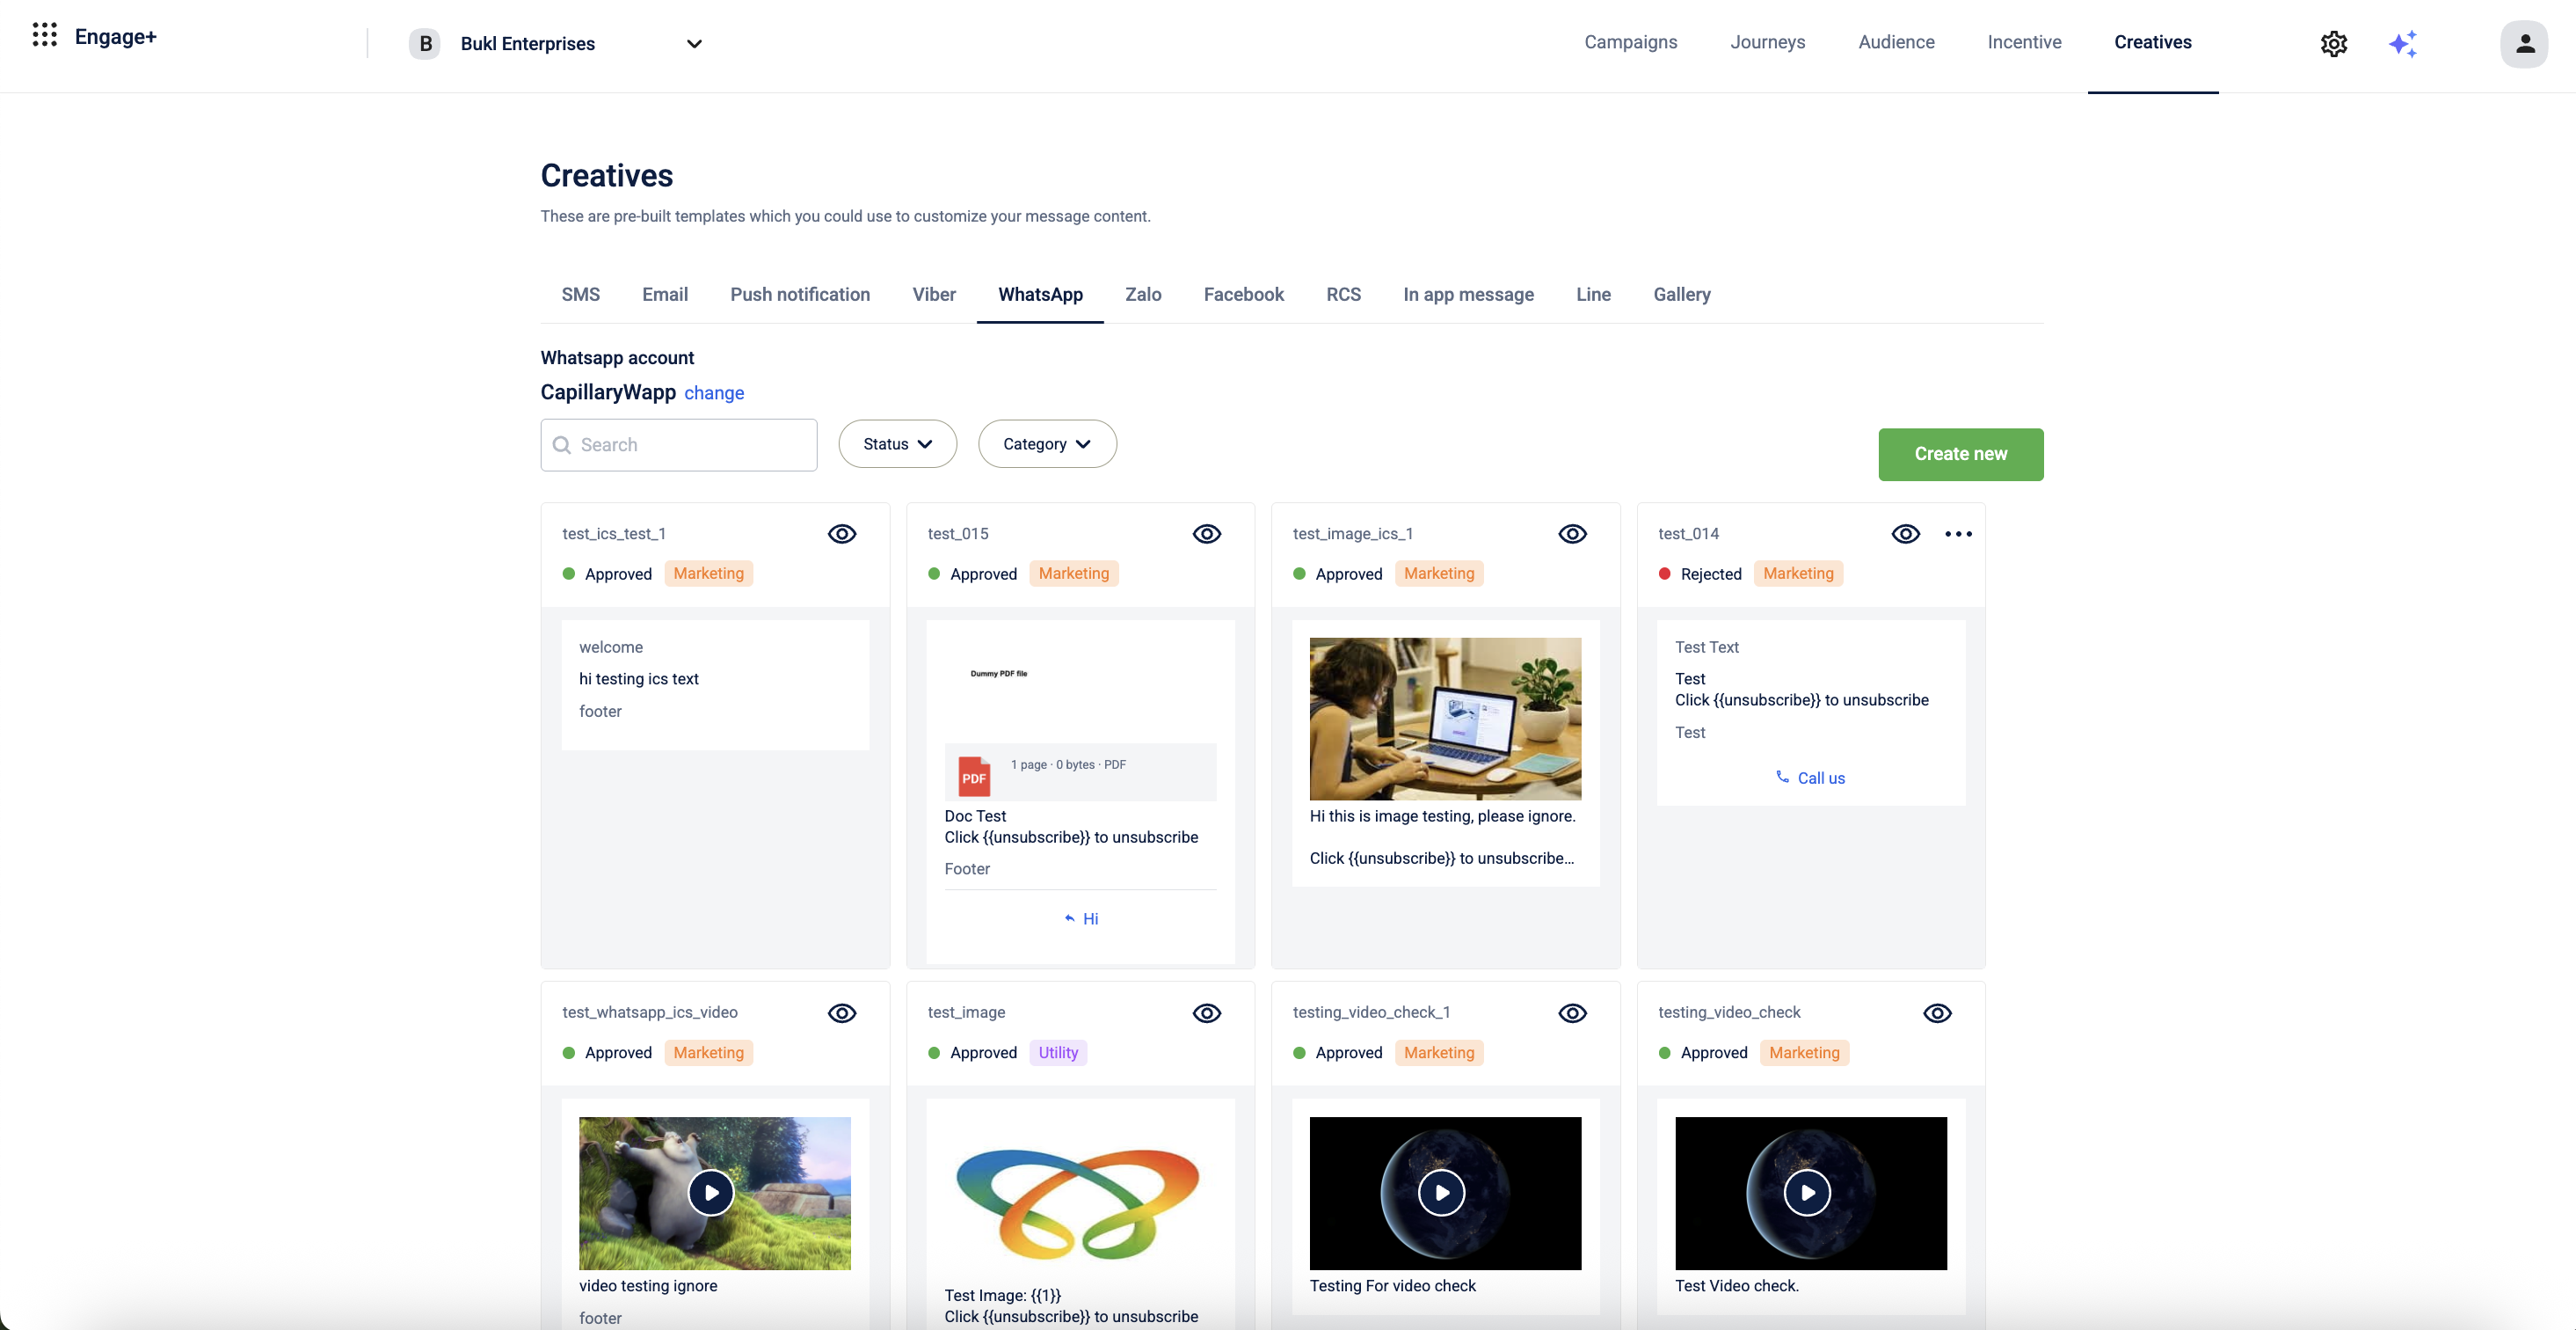
Task: Click the change WhatsApp account link
Action: (714, 393)
